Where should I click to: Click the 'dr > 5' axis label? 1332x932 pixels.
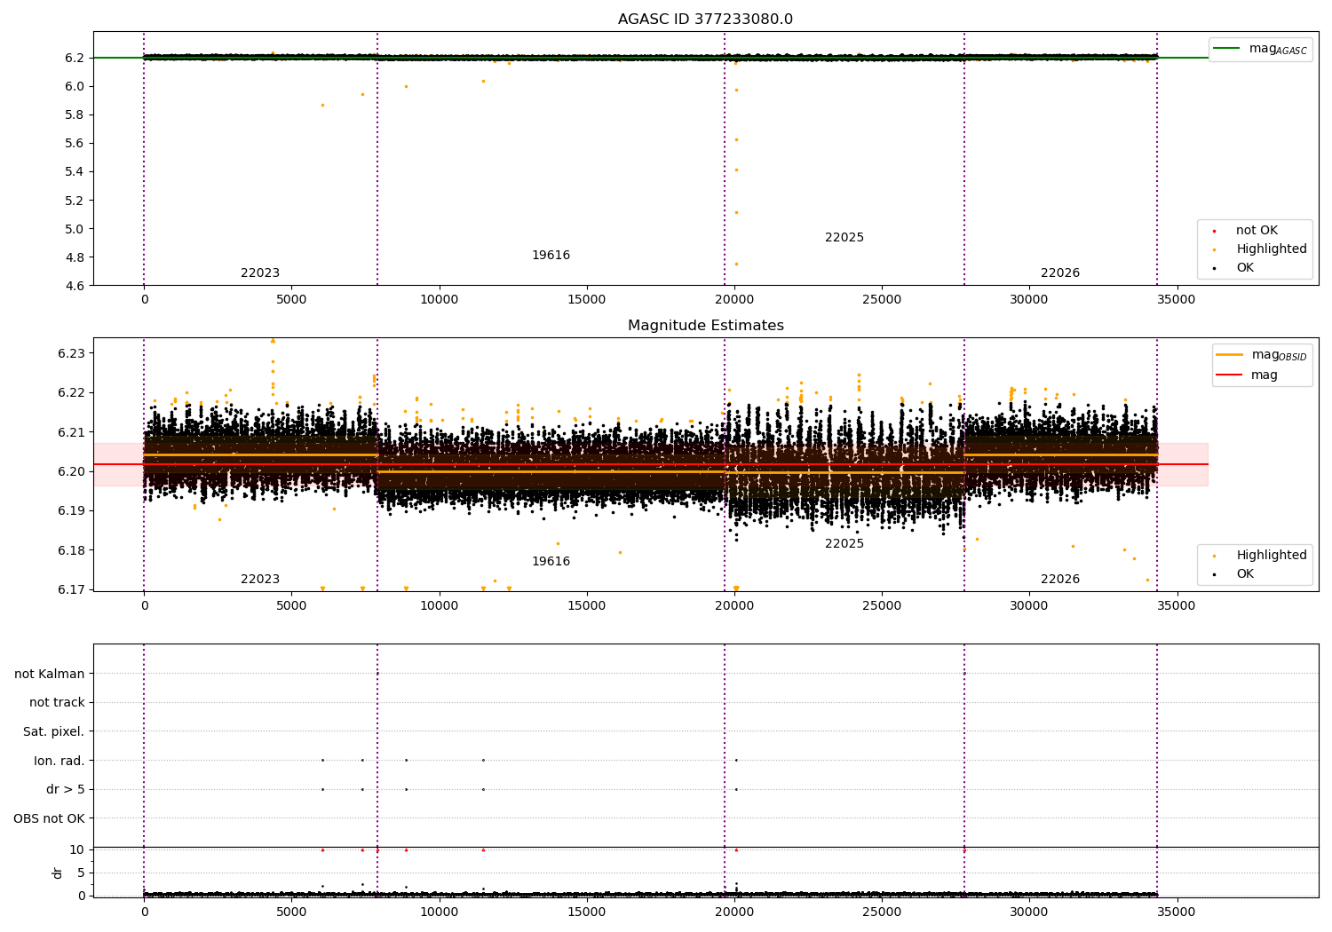coord(66,790)
